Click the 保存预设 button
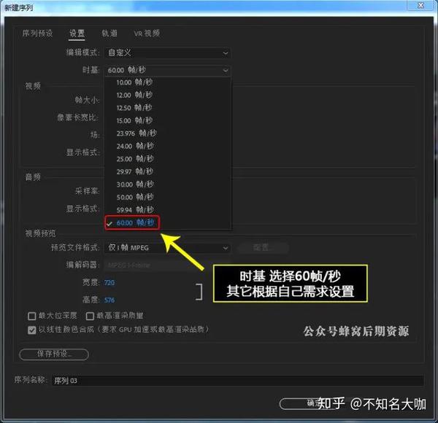 (54, 354)
